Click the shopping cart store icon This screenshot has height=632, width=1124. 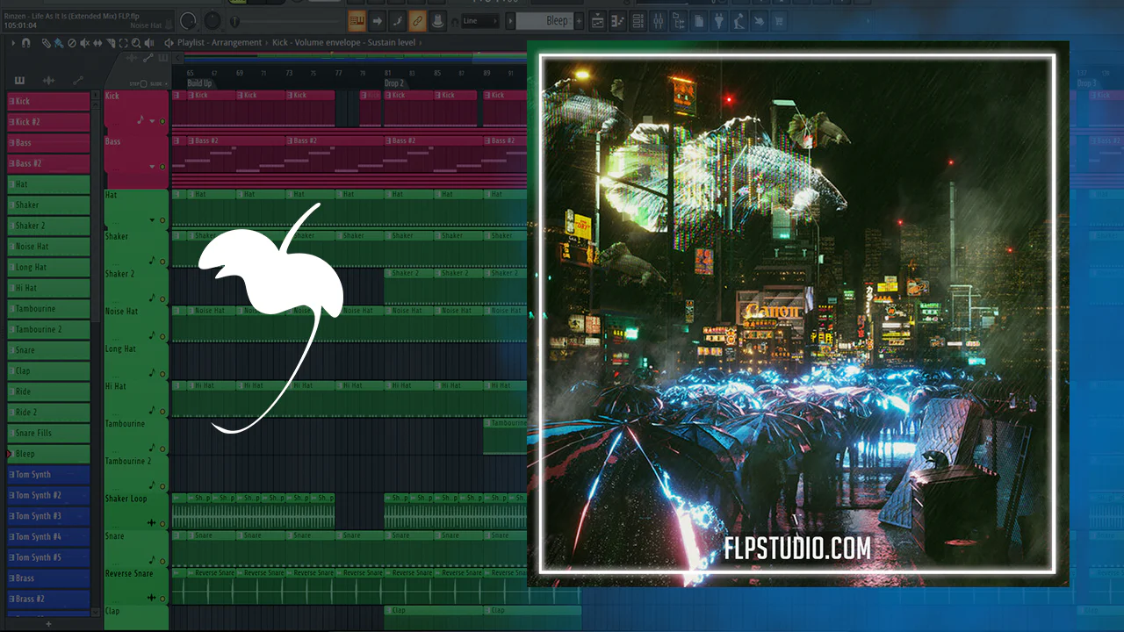point(779,20)
